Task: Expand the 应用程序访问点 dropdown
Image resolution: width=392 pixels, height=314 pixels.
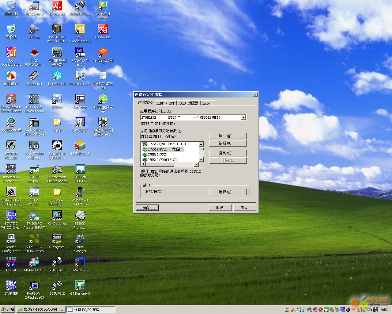Action: click(x=243, y=117)
